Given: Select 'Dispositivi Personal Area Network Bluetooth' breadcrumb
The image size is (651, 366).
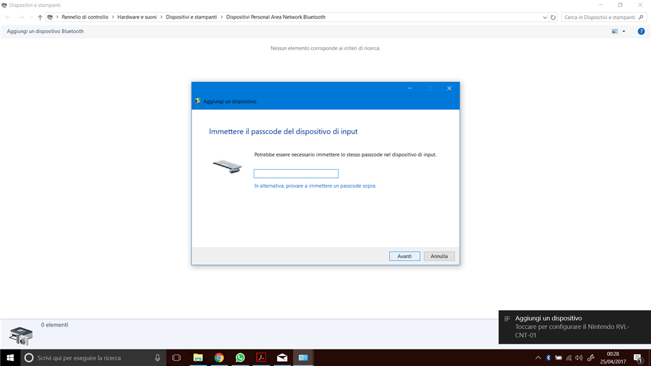Looking at the screenshot, I should (276, 17).
